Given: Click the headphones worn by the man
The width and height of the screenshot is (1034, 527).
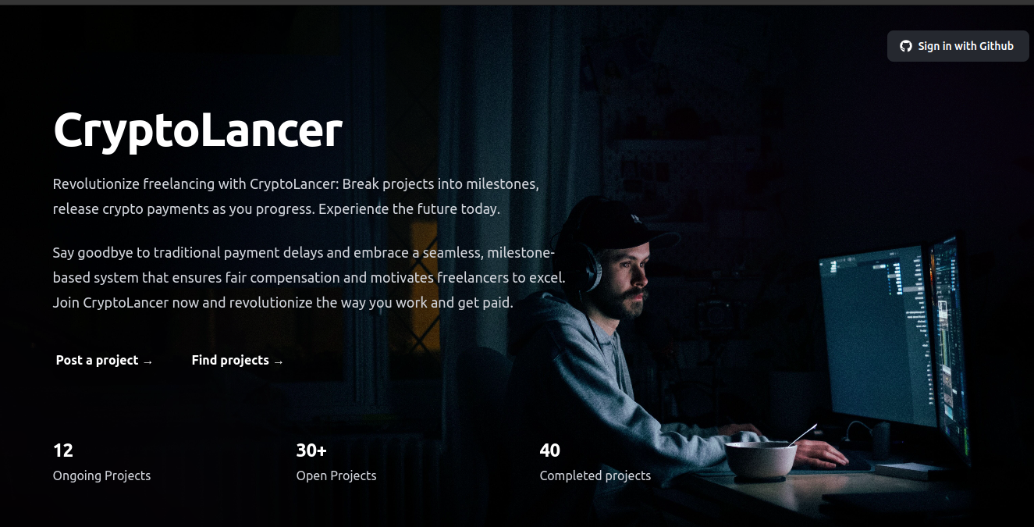Looking at the screenshot, I should point(586,262).
